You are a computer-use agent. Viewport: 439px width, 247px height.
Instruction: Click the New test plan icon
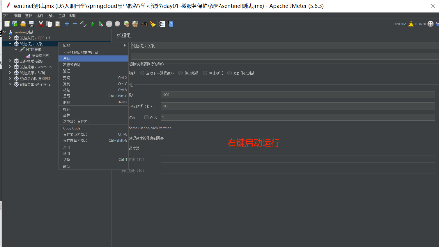7,24
